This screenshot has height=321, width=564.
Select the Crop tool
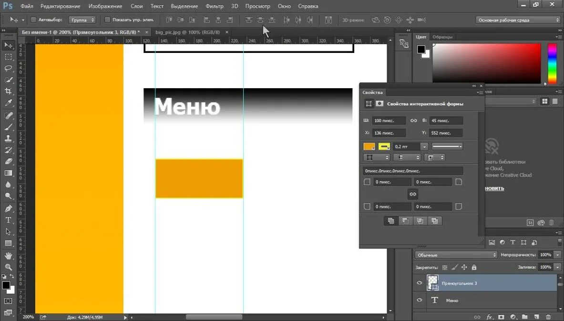pos(8,91)
